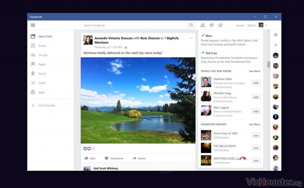Click the Like thumbs-up button

click(x=90, y=158)
